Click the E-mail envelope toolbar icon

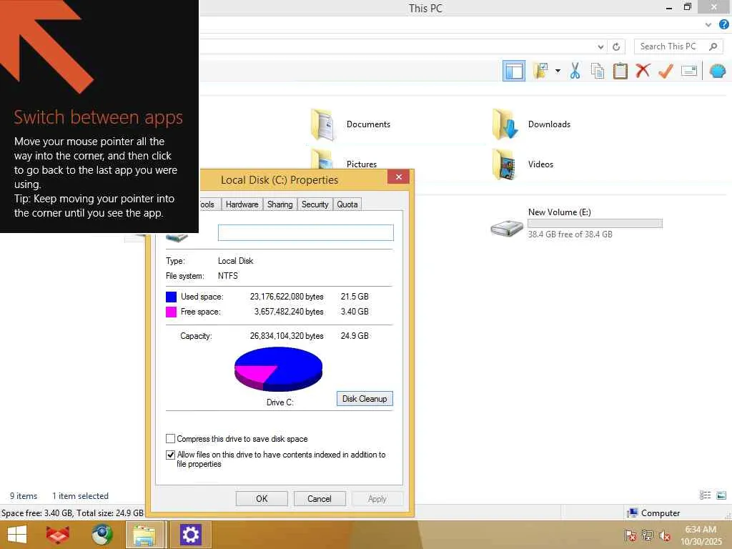(689, 71)
